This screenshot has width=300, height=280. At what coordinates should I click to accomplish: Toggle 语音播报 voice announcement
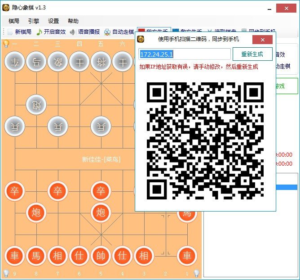(x=85, y=32)
